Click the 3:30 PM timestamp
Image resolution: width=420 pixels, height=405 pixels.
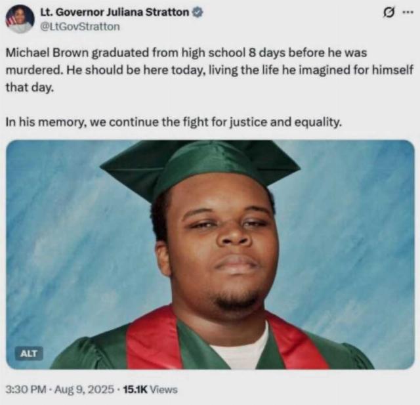click(26, 389)
